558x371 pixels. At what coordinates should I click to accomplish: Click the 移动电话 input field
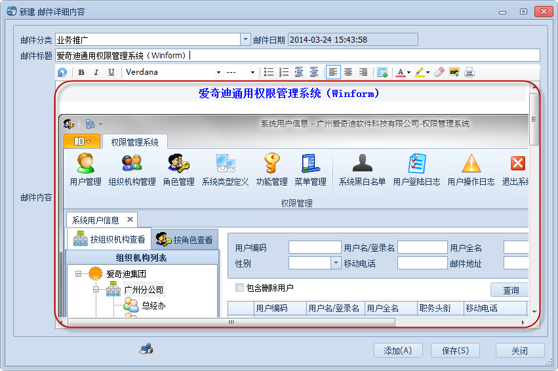(422, 264)
